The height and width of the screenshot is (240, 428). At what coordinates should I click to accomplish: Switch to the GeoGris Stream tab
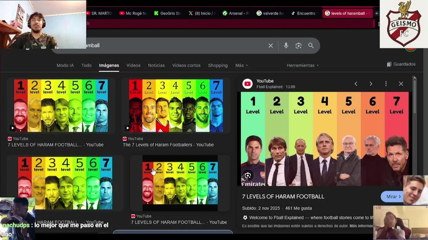168,13
